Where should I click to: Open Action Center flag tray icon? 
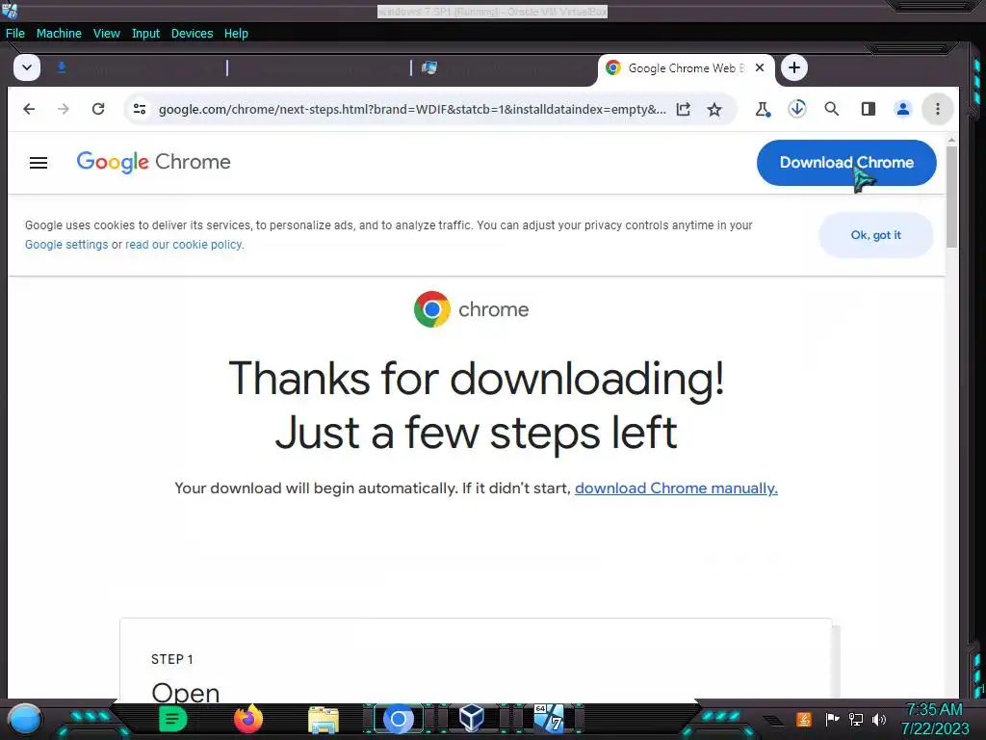coord(831,719)
